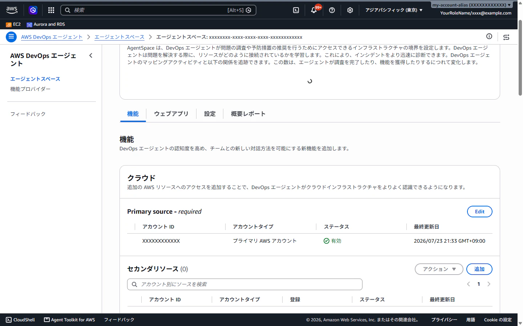Screen dimensions: 523x326
Task: Click the AWS DevOps エージェント breadcrumb link
Action: tap(52, 37)
